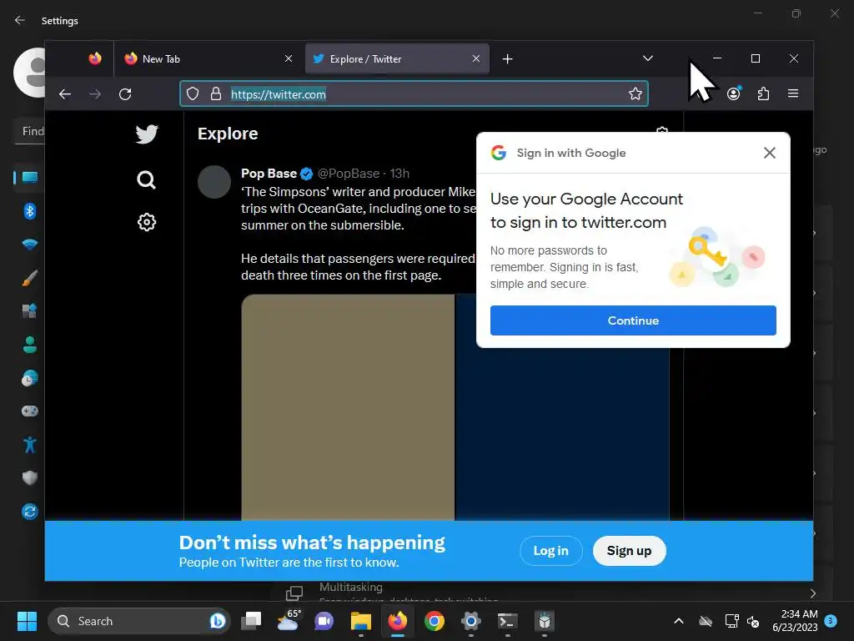
Task: Expand Multitasking row chevron in Settings
Action: [x=812, y=593]
